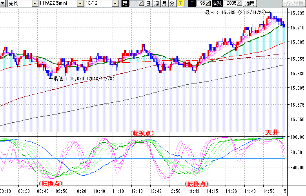Click the 12:58 time axis label
The image size is (306, 196).
pyautogui.click(x=175, y=191)
